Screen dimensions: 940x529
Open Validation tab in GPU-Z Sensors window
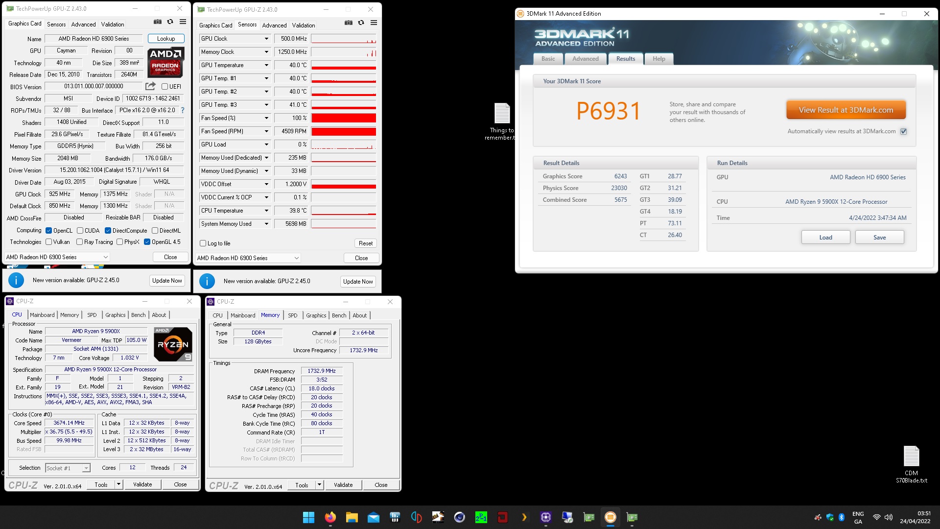click(304, 25)
